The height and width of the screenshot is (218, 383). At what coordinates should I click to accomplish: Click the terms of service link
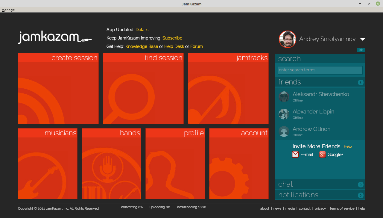coord(342,208)
